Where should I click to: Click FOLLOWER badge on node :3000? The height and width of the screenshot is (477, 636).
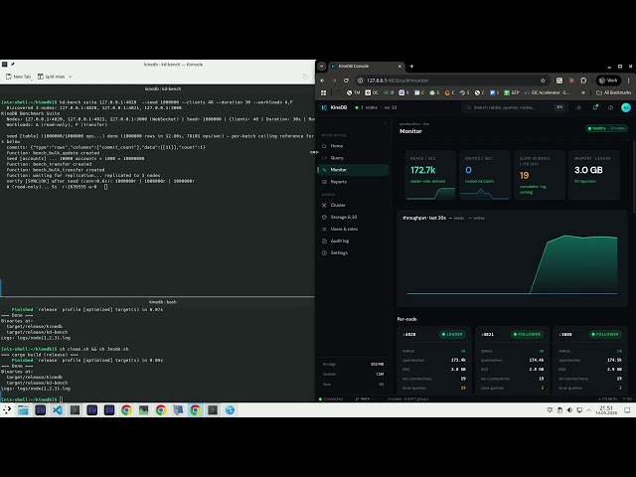point(605,335)
